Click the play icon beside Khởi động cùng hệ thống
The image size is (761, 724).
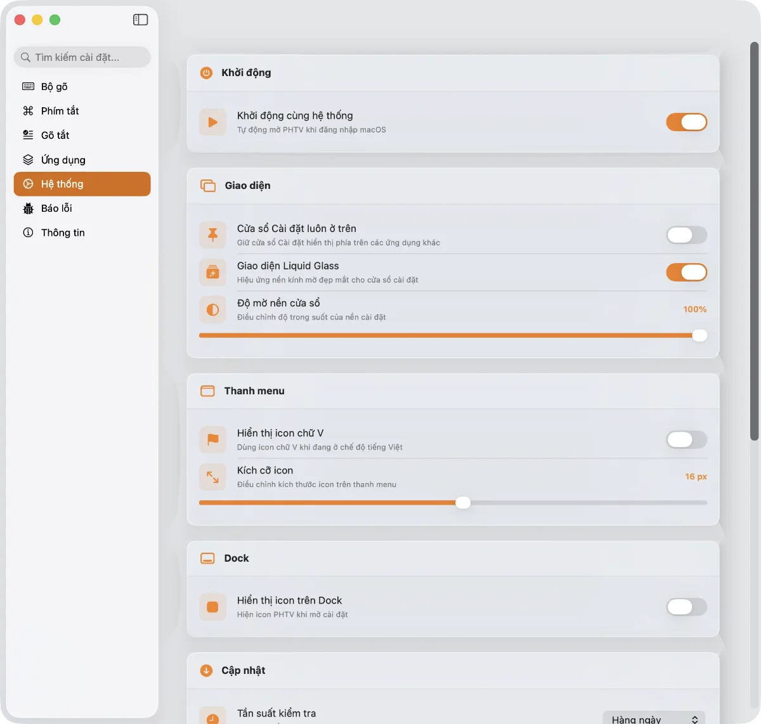212,122
